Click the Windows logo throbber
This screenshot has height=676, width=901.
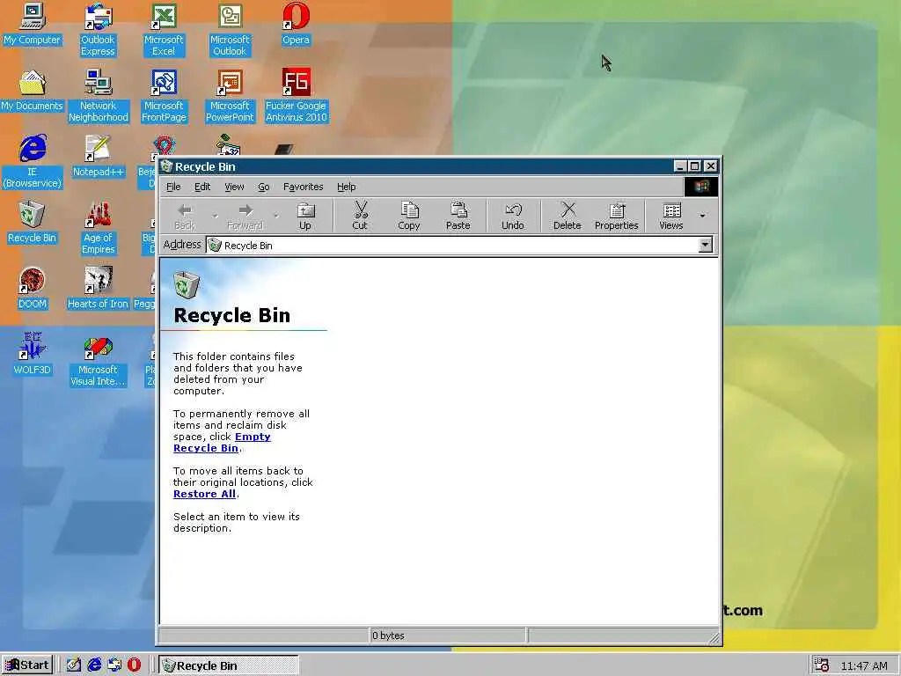701,187
